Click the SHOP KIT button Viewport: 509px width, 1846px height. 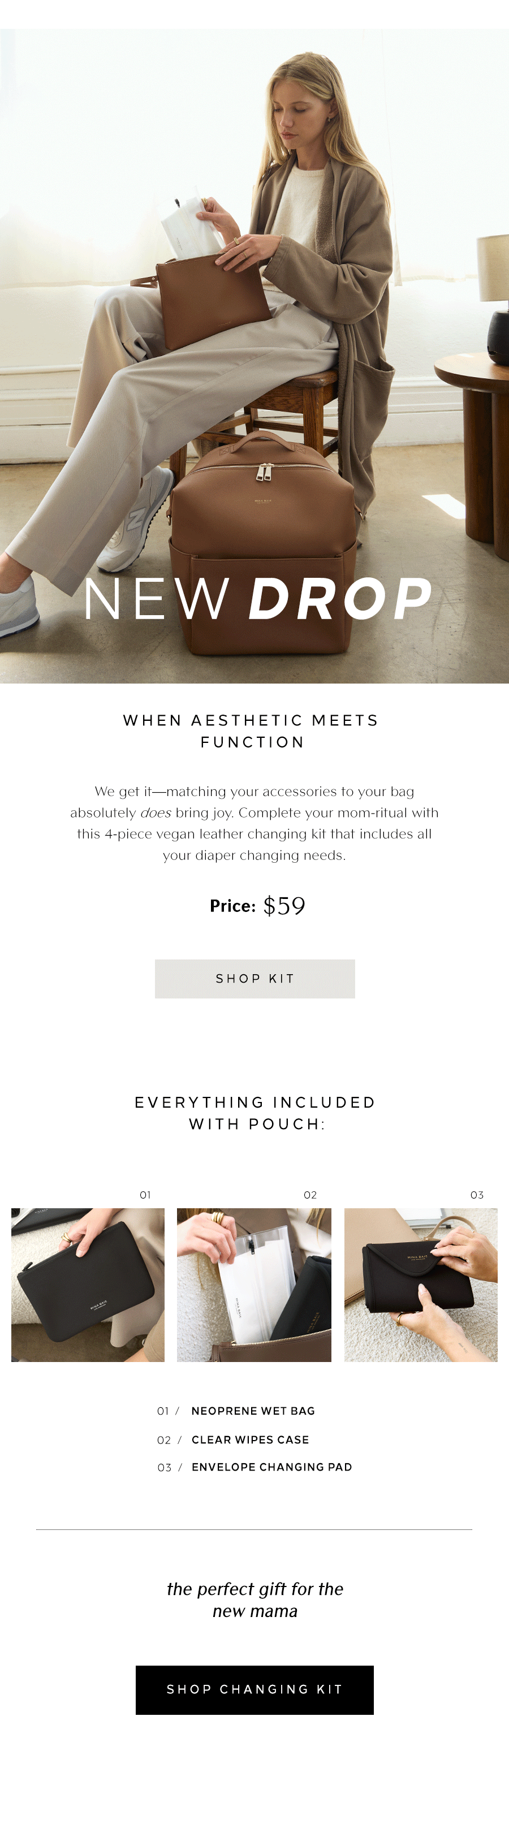[x=255, y=978]
